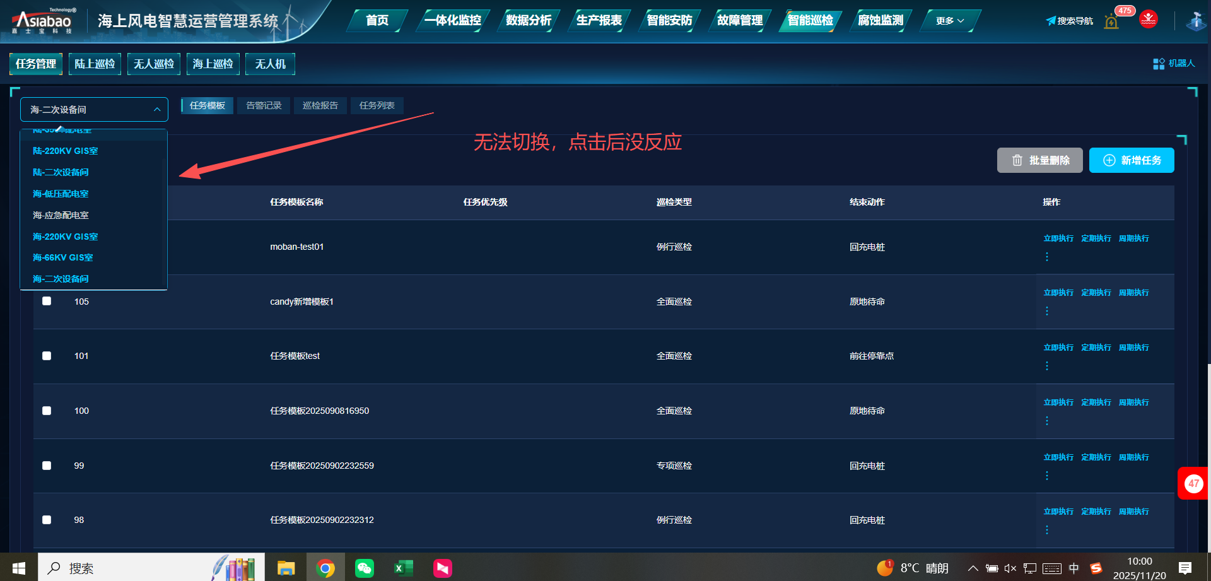
Task: Open the red user avatar icon
Action: point(1148,20)
